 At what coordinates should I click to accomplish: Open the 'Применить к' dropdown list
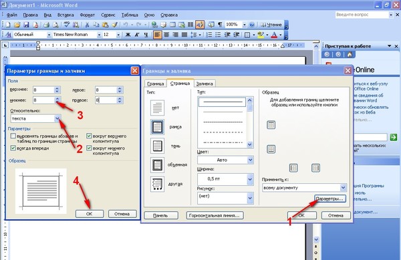(344, 188)
